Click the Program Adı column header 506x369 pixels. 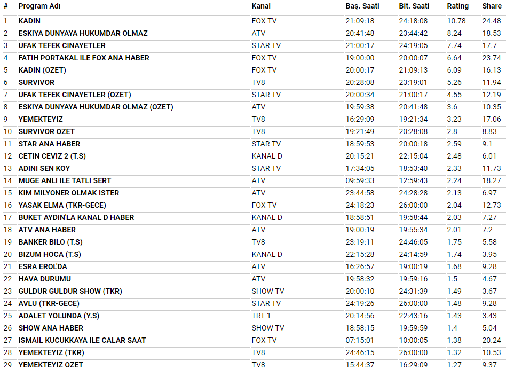coord(39,6)
